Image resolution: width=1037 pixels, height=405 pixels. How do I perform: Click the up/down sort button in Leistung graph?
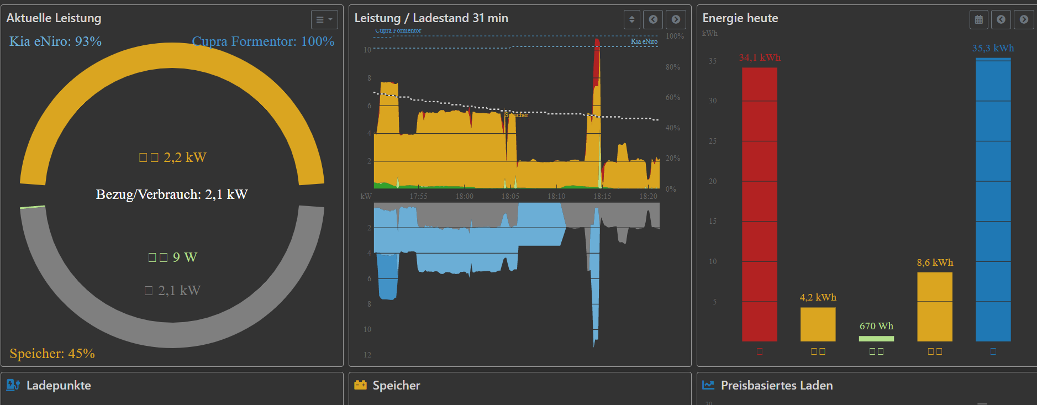click(x=631, y=20)
